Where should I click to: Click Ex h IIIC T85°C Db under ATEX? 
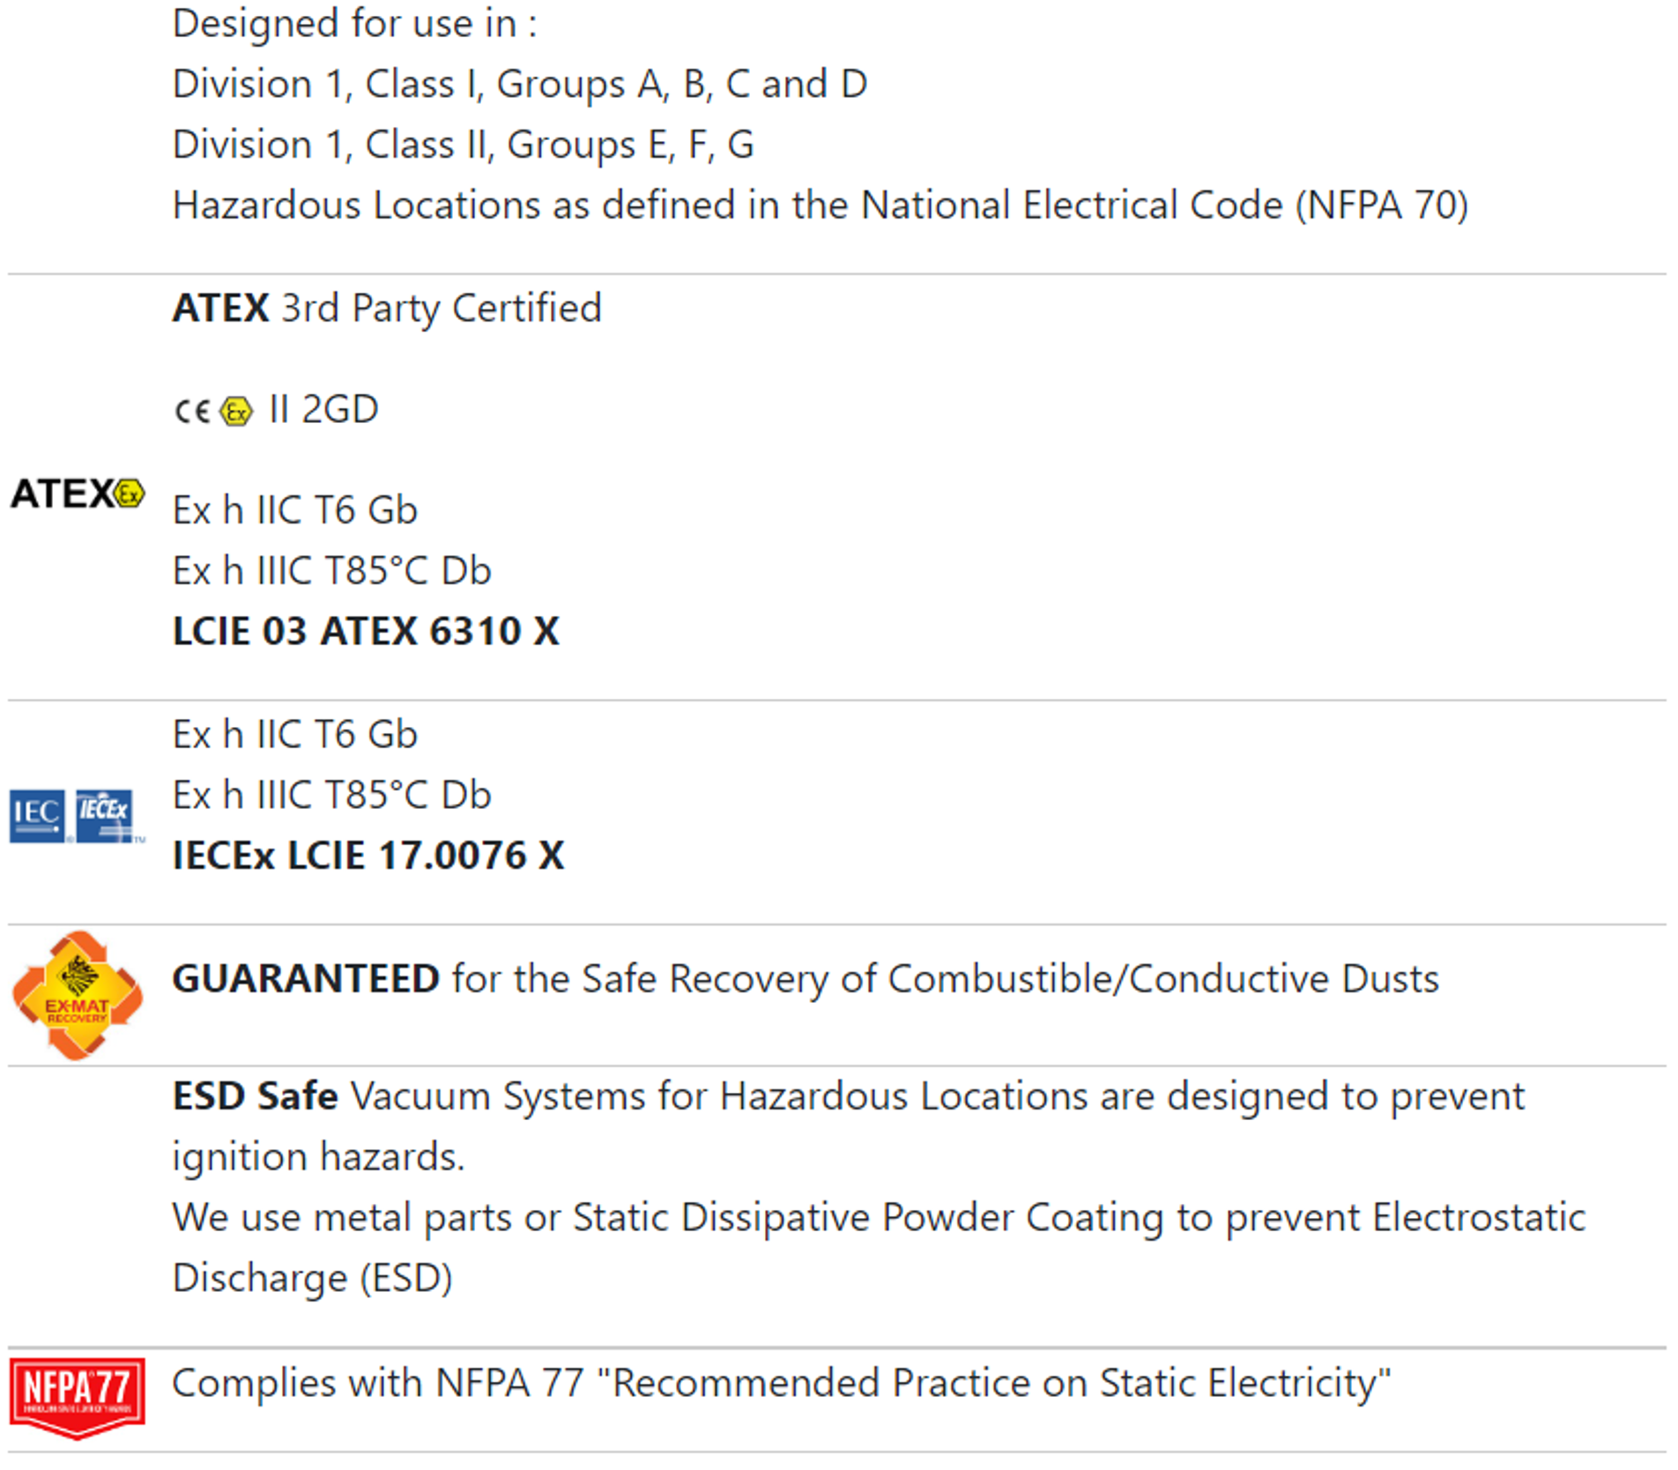coord(332,570)
